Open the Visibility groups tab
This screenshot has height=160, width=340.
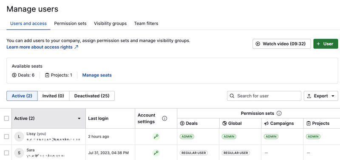tap(110, 23)
